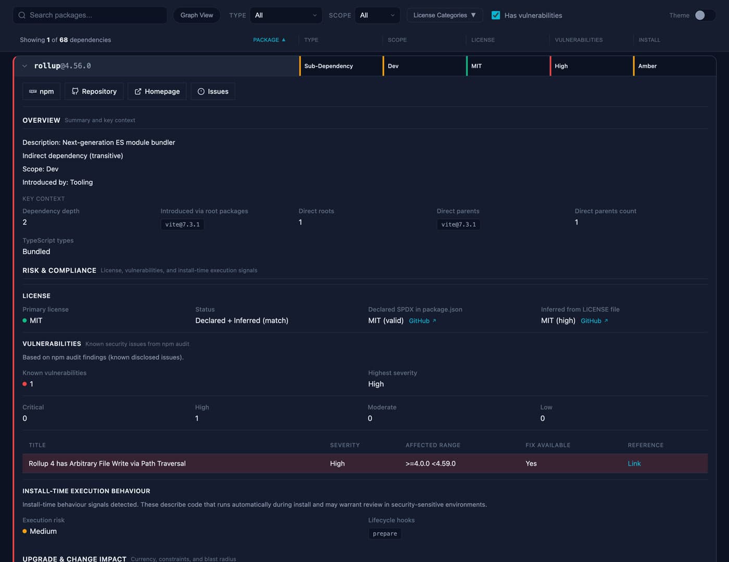This screenshot has width=729, height=562.
Task: Switch to Graph View
Action: coord(197,15)
